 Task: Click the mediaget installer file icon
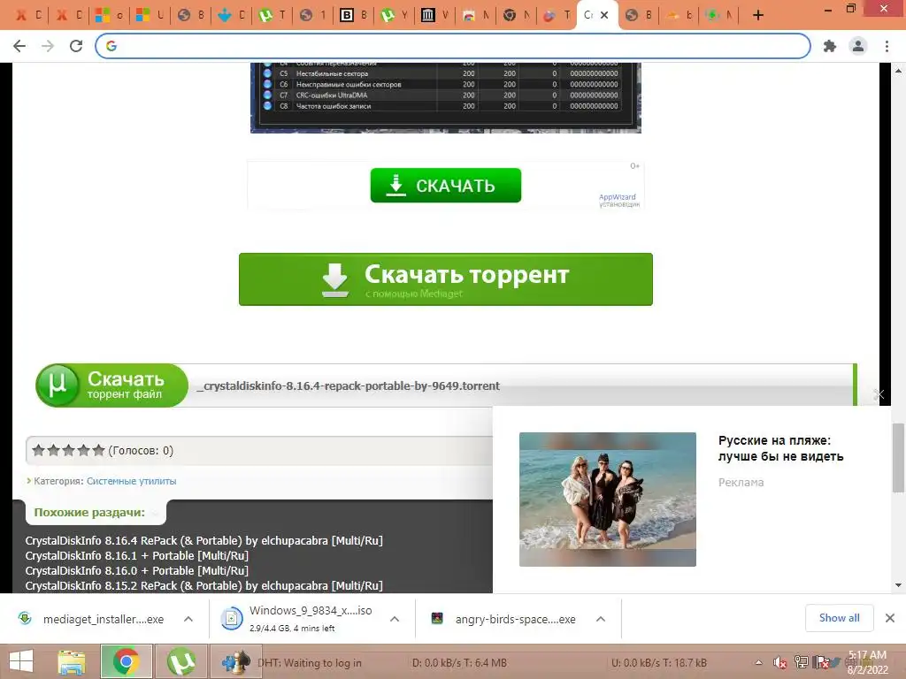(25, 618)
